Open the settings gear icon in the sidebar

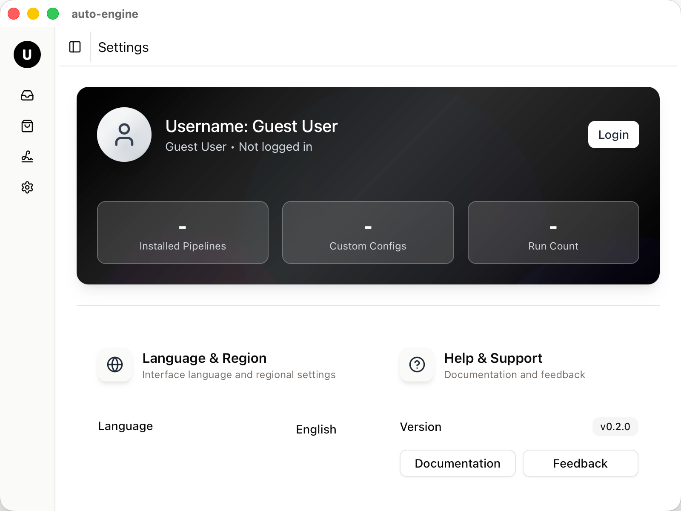click(27, 188)
